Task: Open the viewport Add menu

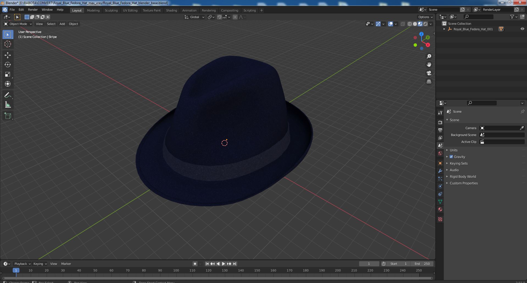Action: [x=62, y=24]
